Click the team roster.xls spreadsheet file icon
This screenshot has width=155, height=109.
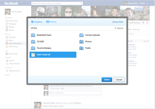click(33, 55)
